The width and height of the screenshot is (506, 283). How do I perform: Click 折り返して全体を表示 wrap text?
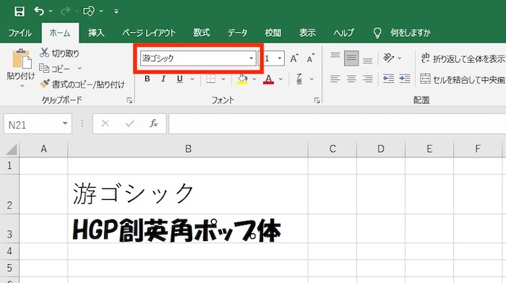(463, 58)
